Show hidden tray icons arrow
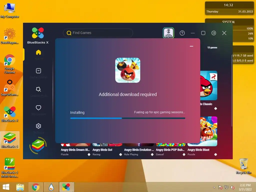Viewport: 256px width, 192px height. click(x=214, y=187)
